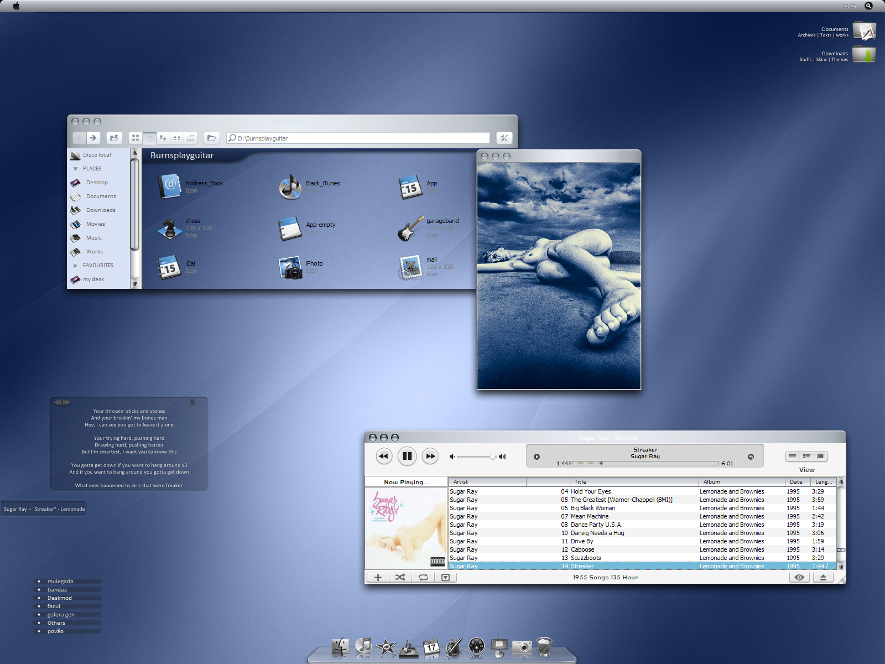Open the camera icon in dock
The width and height of the screenshot is (885, 664).
(522, 646)
